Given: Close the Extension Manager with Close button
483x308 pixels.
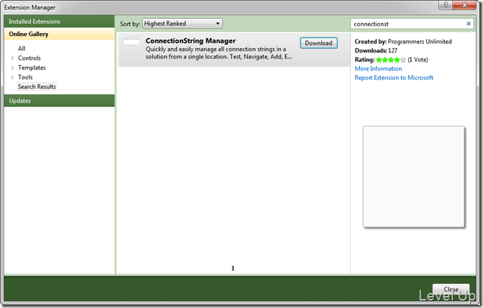Looking at the screenshot, I should pos(451,289).
